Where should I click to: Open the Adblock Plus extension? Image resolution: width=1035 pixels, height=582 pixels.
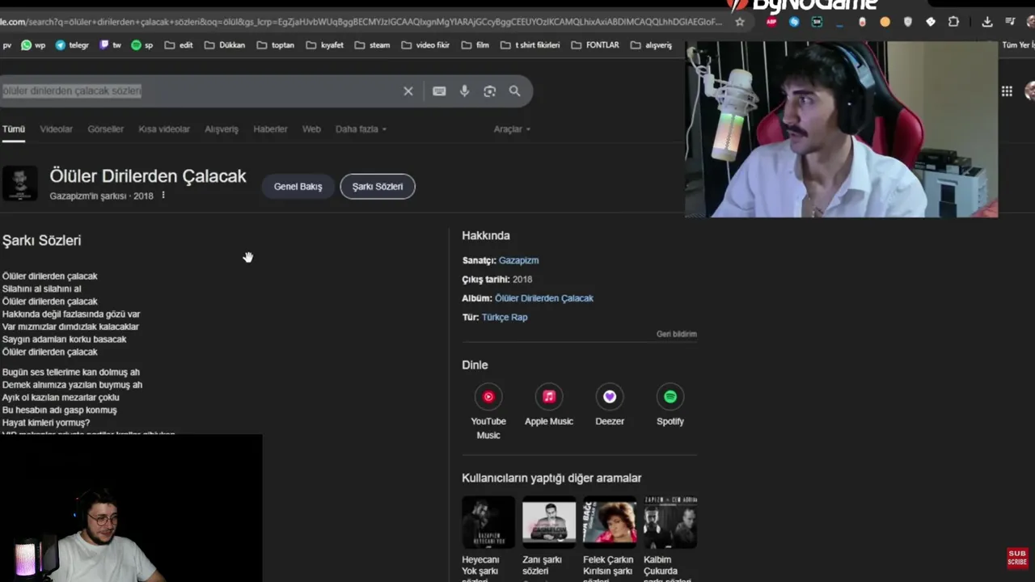(x=771, y=22)
